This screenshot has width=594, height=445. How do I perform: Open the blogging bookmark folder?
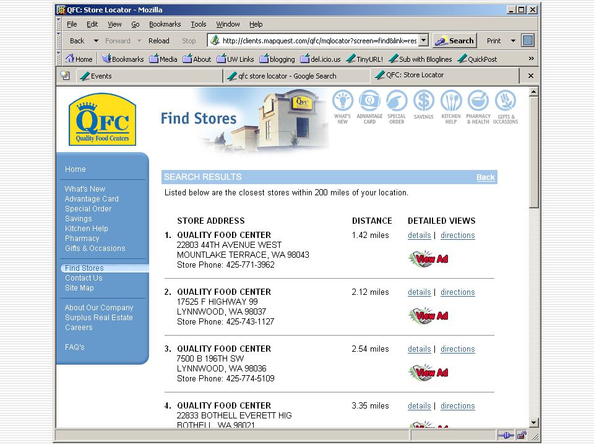point(277,59)
